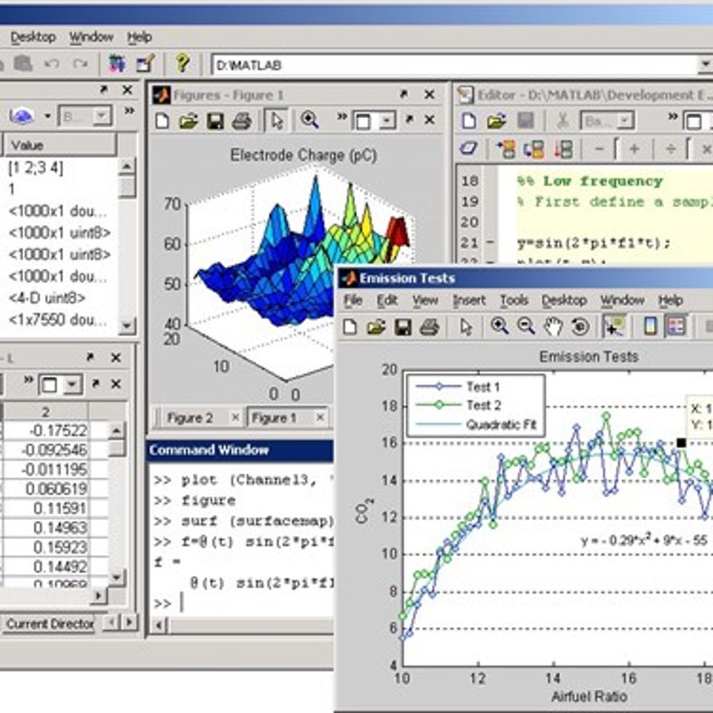Click the scissors Cut icon in the Editor
Image resolution: width=713 pixels, height=713 pixels.
point(563,122)
